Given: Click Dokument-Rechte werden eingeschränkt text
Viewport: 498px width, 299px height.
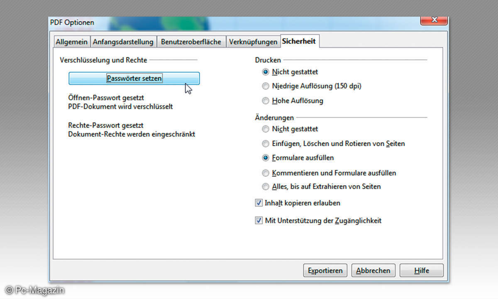Looking at the screenshot, I should click(x=132, y=135).
